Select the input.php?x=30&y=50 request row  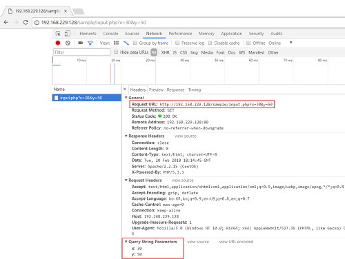[87, 98]
